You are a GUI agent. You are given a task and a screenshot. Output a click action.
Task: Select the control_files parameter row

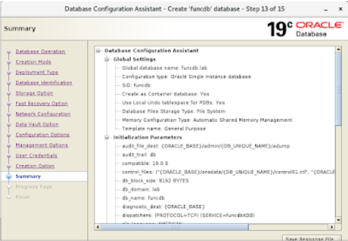click(228, 172)
